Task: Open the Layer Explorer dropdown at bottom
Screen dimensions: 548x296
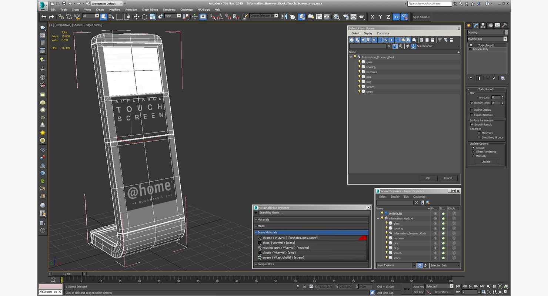Action: (x=395, y=265)
